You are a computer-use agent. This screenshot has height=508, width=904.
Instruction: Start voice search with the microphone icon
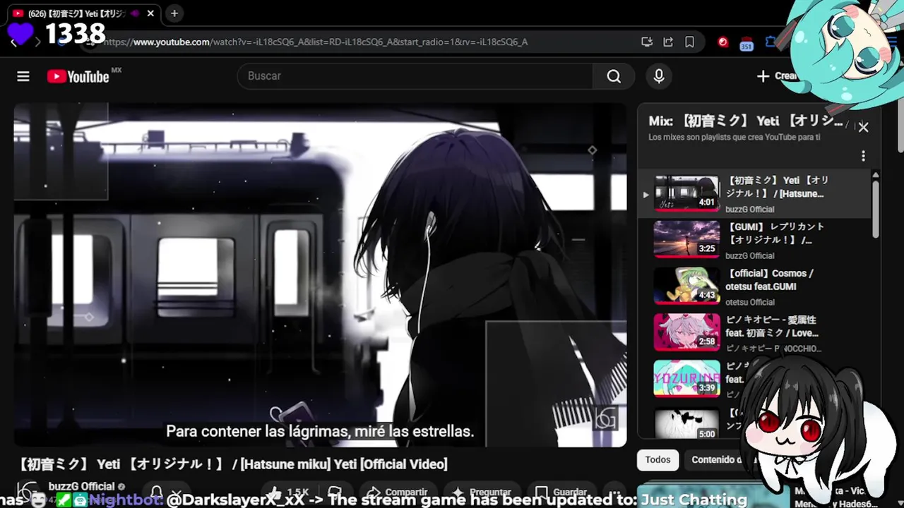(x=659, y=76)
